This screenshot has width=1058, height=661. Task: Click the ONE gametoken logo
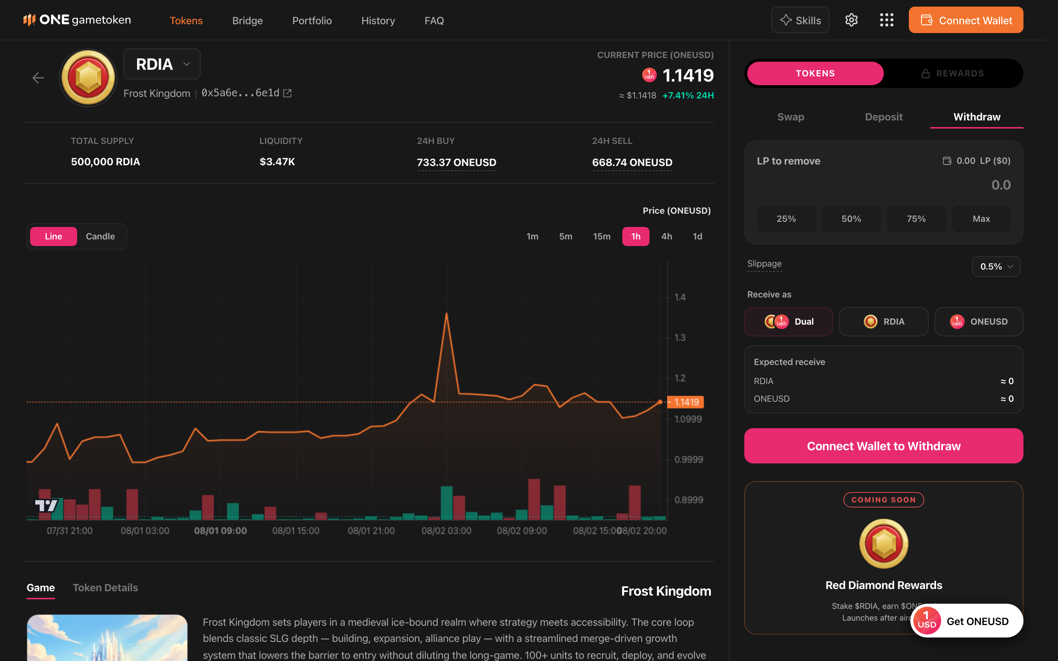[77, 20]
